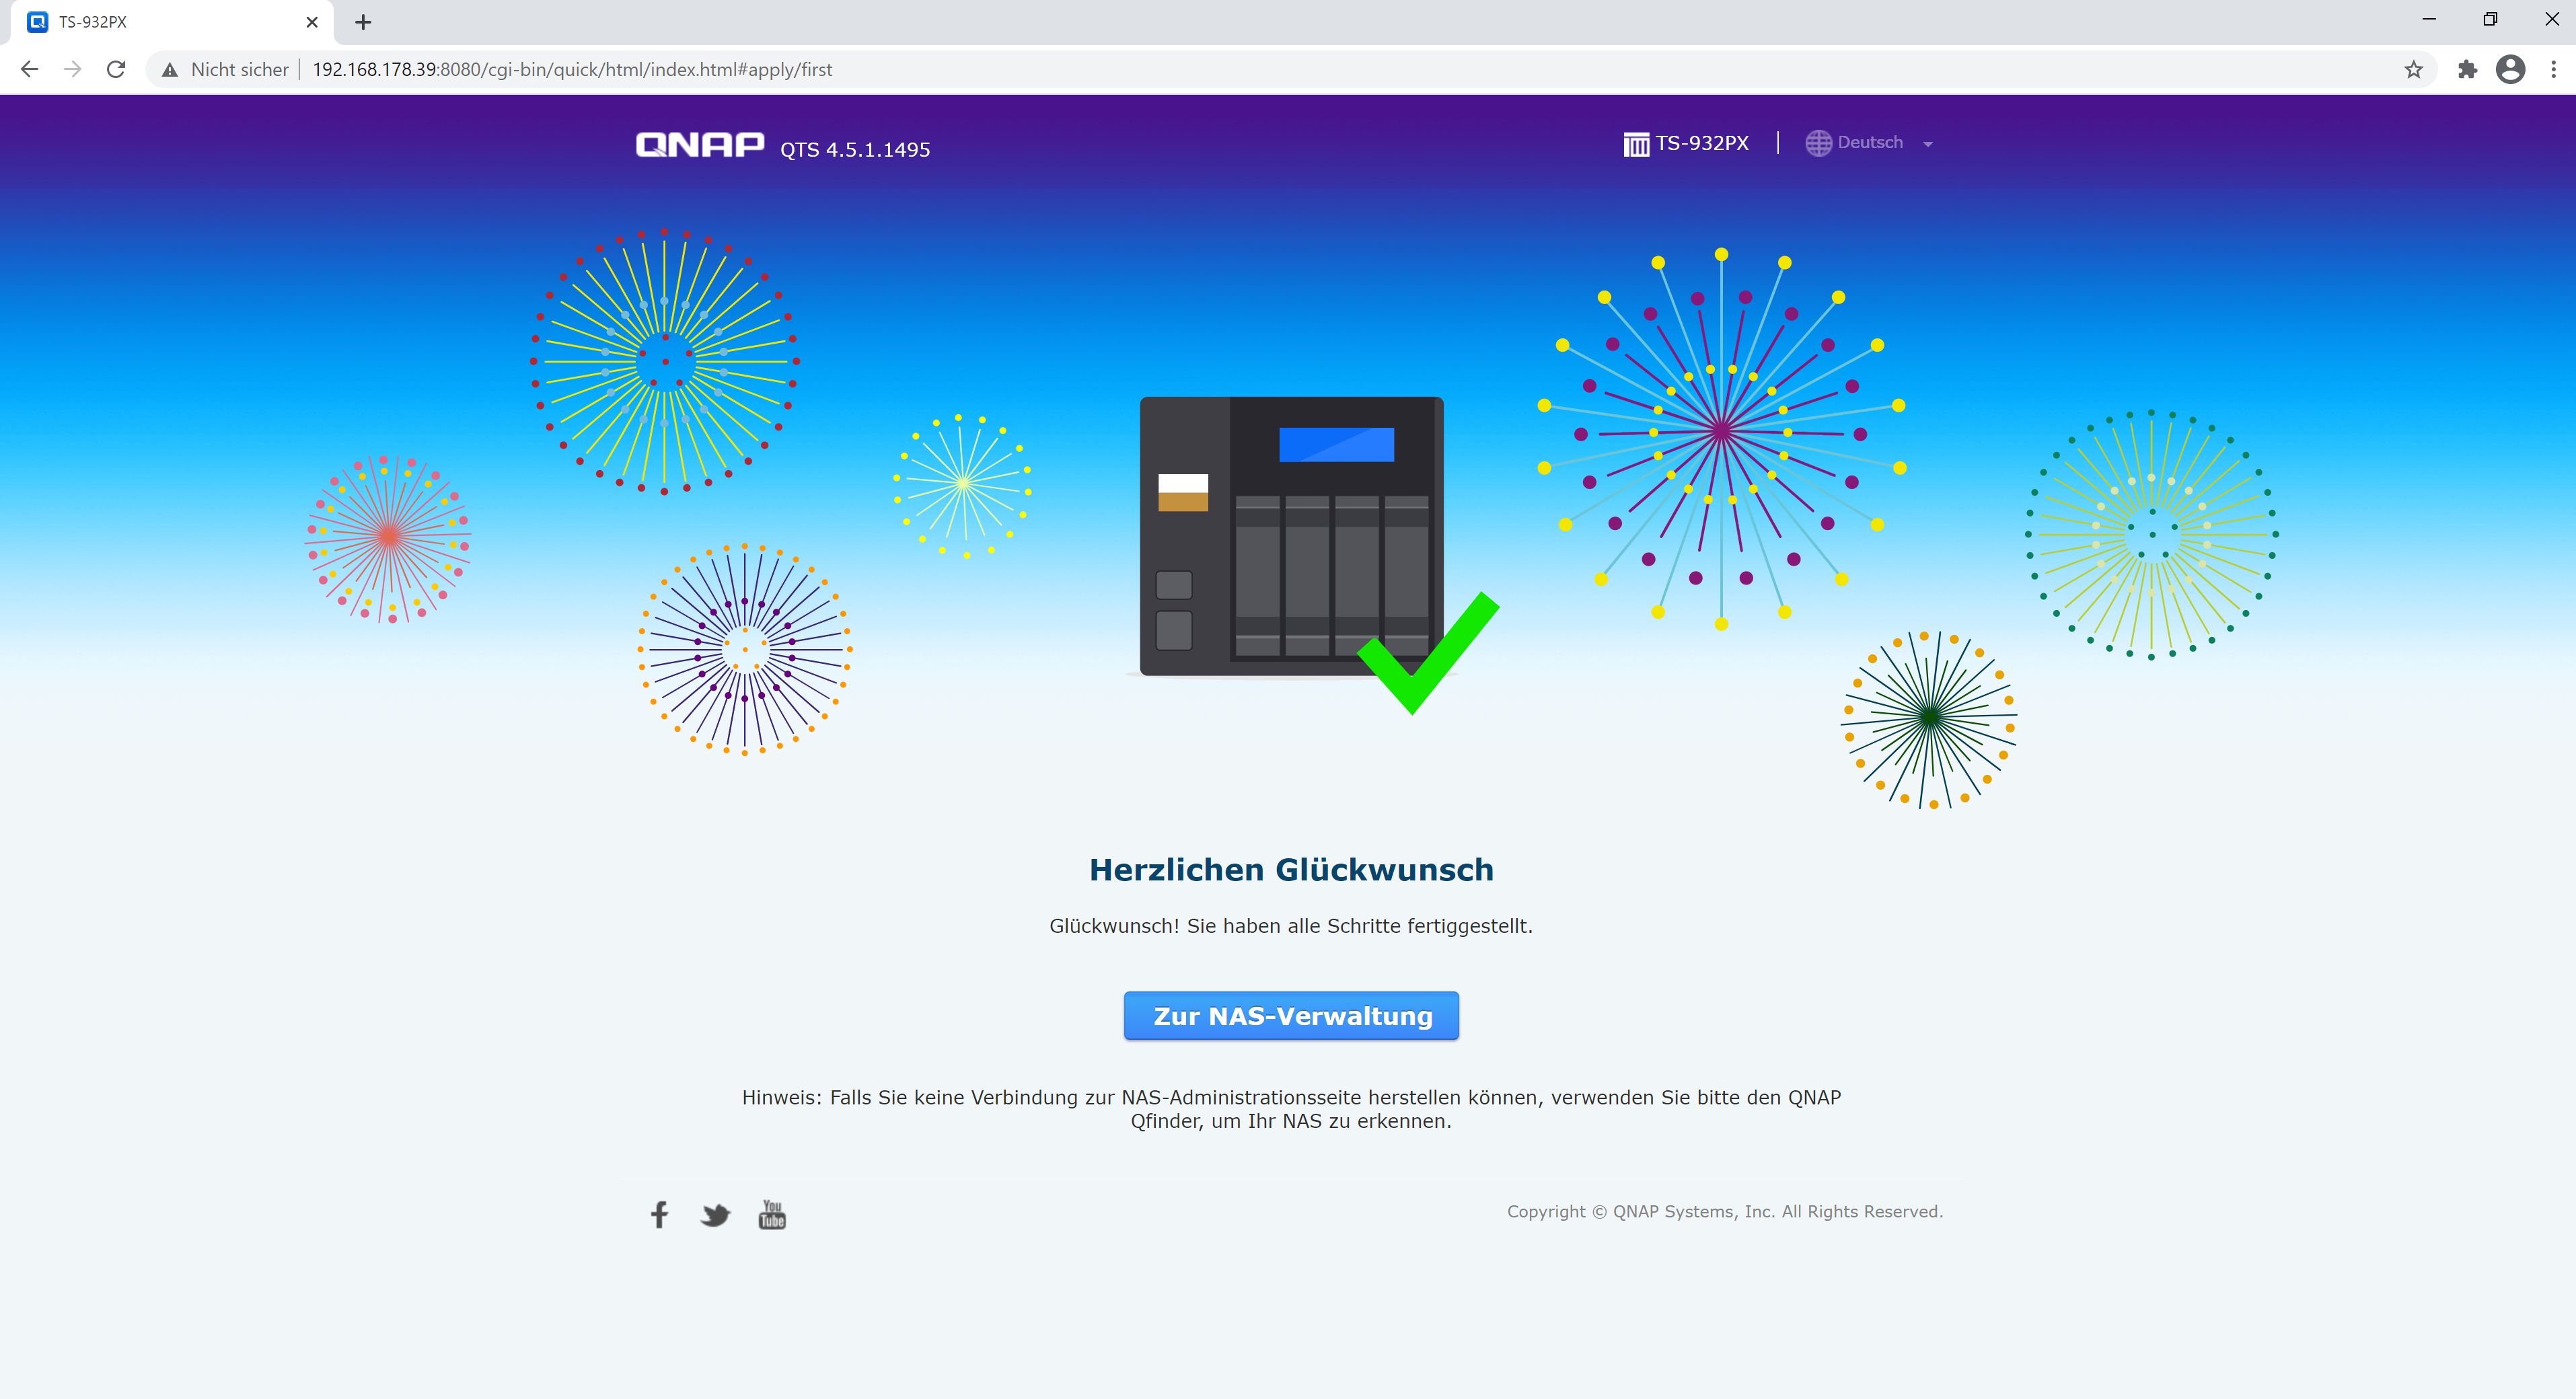Bookmark this page with the star
Image resolution: width=2576 pixels, height=1399 pixels.
click(2414, 69)
